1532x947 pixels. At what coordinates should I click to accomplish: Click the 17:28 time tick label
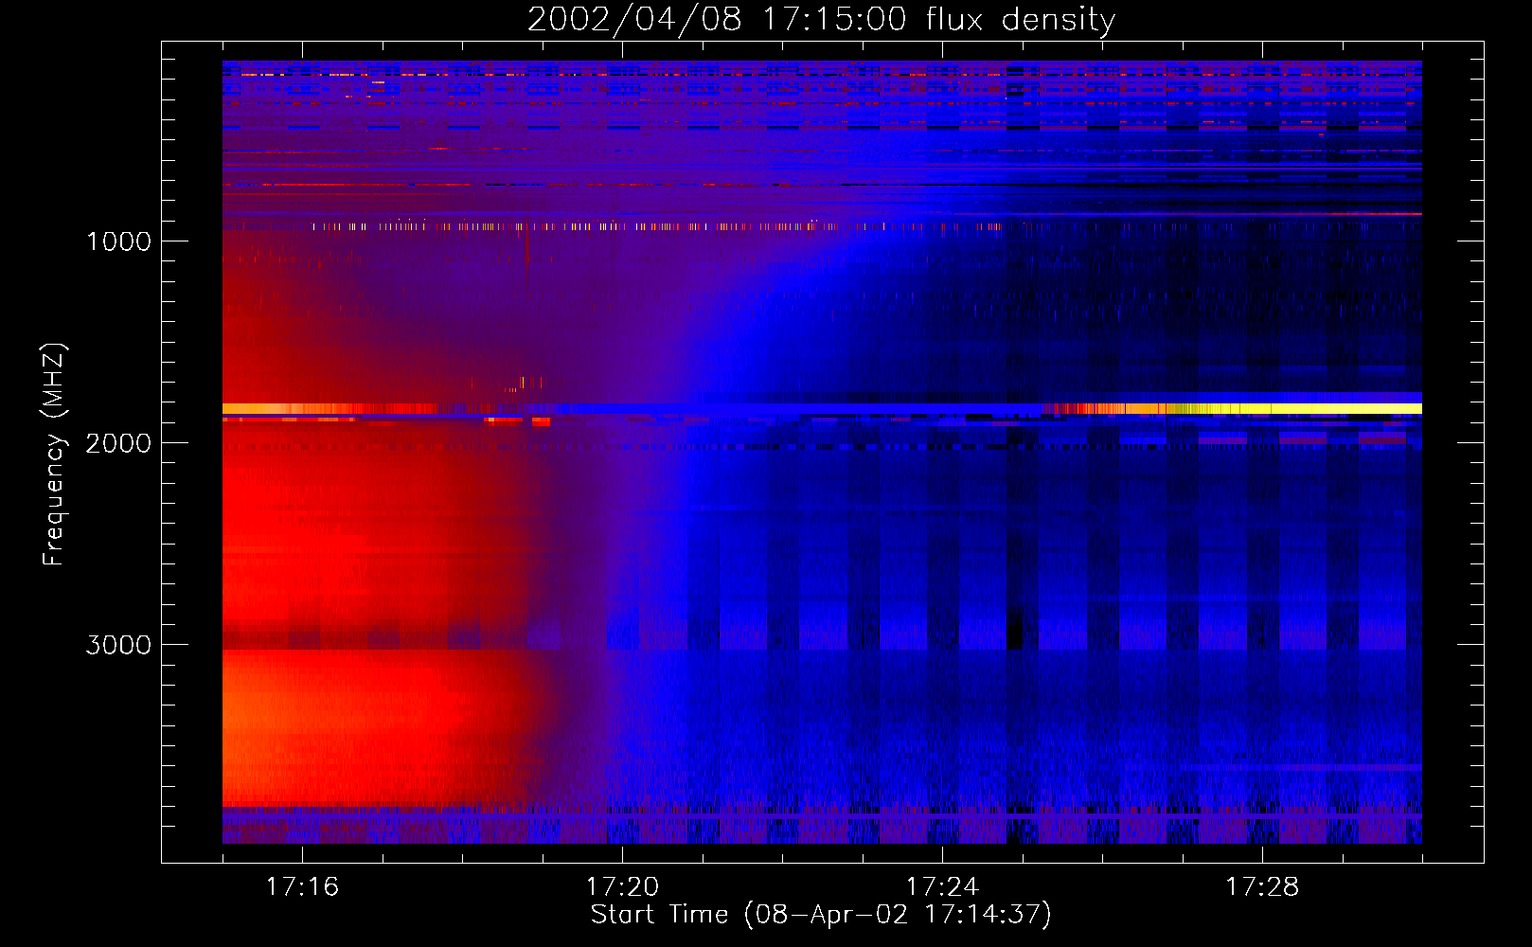click(x=1262, y=886)
